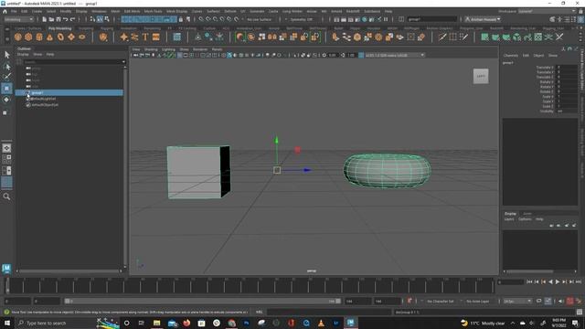Activate the Select tool in toolbox
This screenshot has width=585, height=329.
coord(6,55)
